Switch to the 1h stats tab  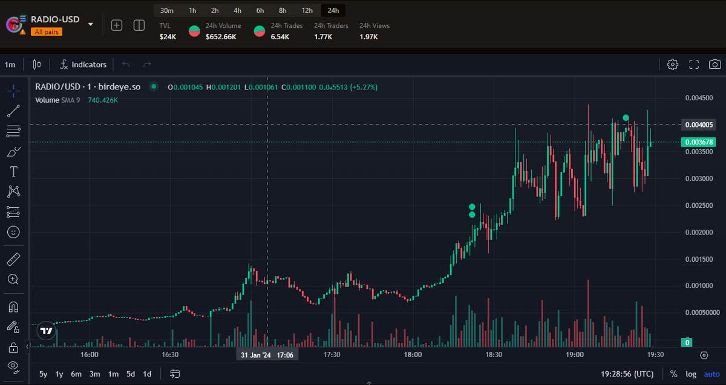(x=192, y=10)
